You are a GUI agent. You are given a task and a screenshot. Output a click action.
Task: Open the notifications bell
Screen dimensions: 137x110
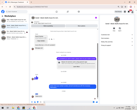[x=129, y=12]
